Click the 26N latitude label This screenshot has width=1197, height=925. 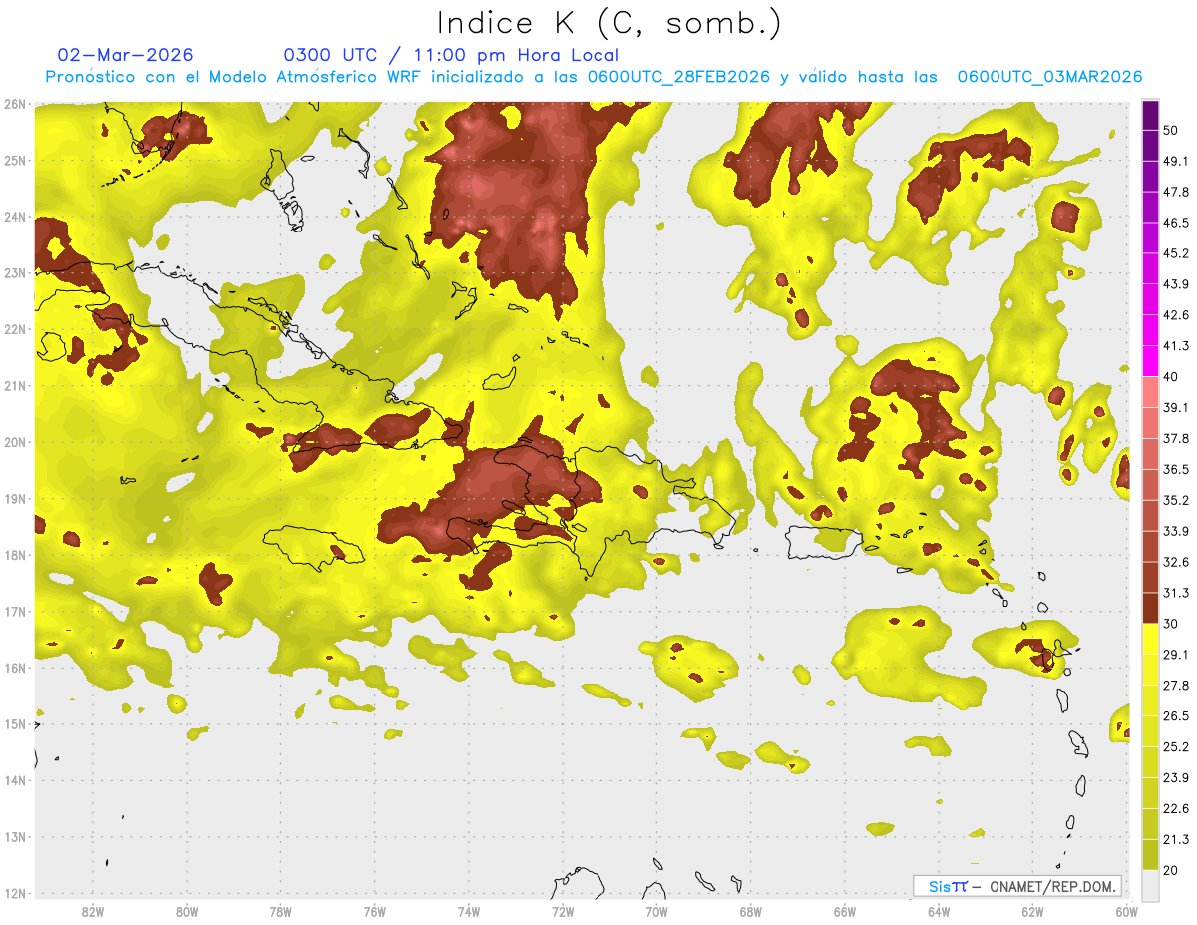coord(14,104)
